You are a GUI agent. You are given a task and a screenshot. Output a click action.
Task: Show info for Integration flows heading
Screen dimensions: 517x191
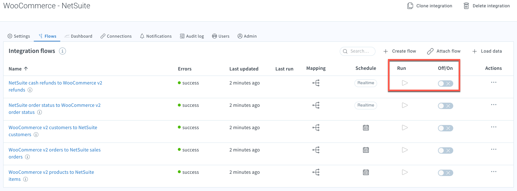(62, 51)
